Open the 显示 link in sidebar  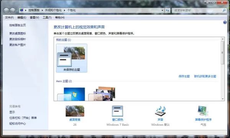pyautogui.click(x=12, y=112)
